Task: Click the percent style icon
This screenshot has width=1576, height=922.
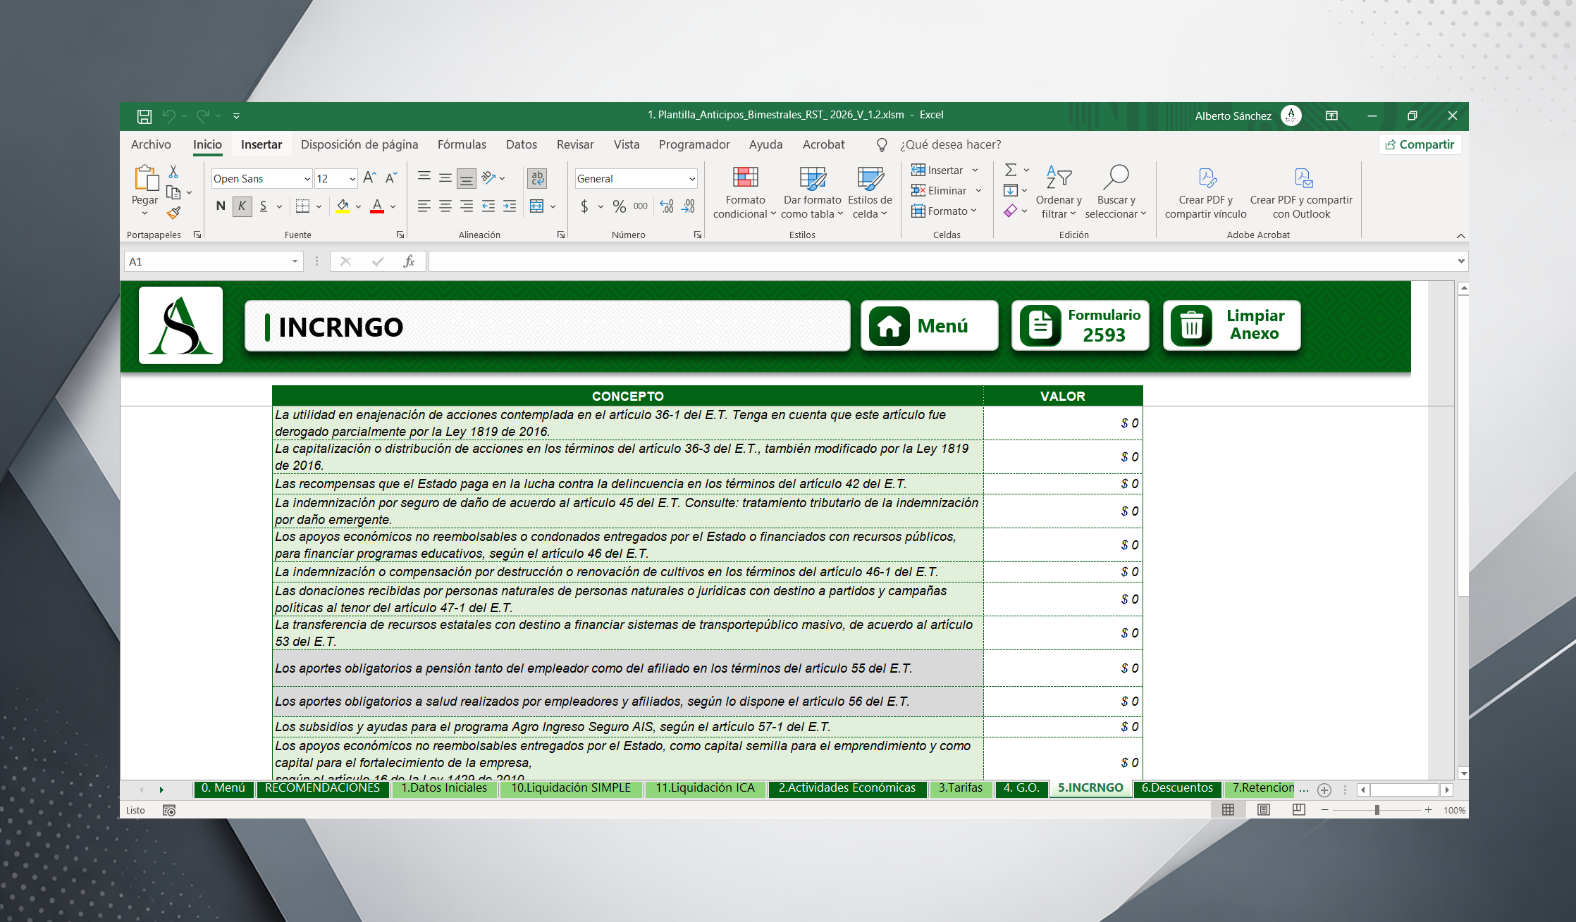Action: point(619,206)
